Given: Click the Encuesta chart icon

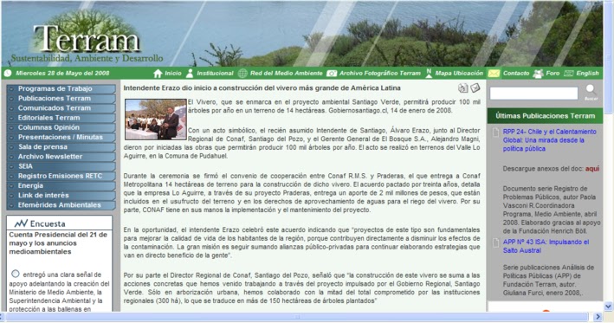Looking at the screenshot, I should pyautogui.click(x=21, y=223).
